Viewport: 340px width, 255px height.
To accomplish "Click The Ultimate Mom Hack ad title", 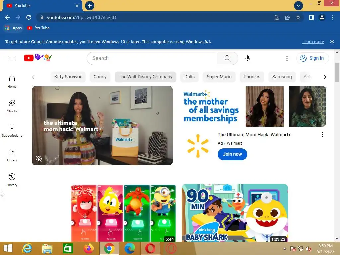I will 254,135.
